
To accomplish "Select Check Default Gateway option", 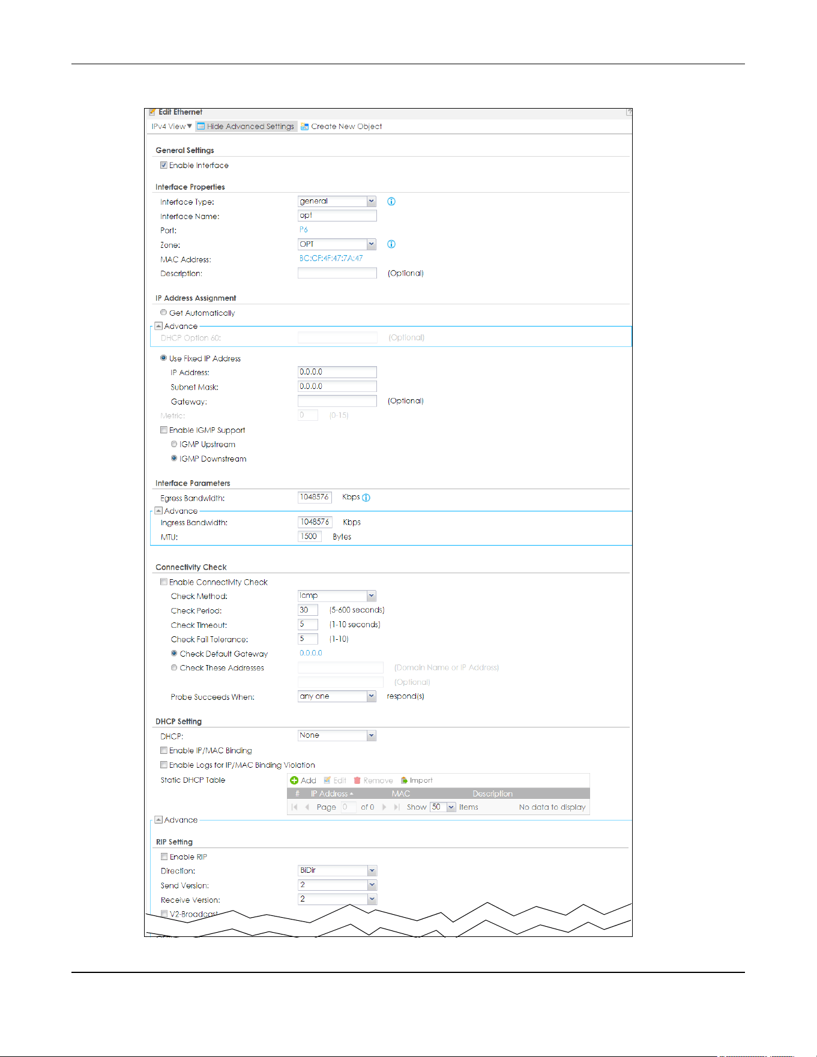I will click(x=174, y=654).
